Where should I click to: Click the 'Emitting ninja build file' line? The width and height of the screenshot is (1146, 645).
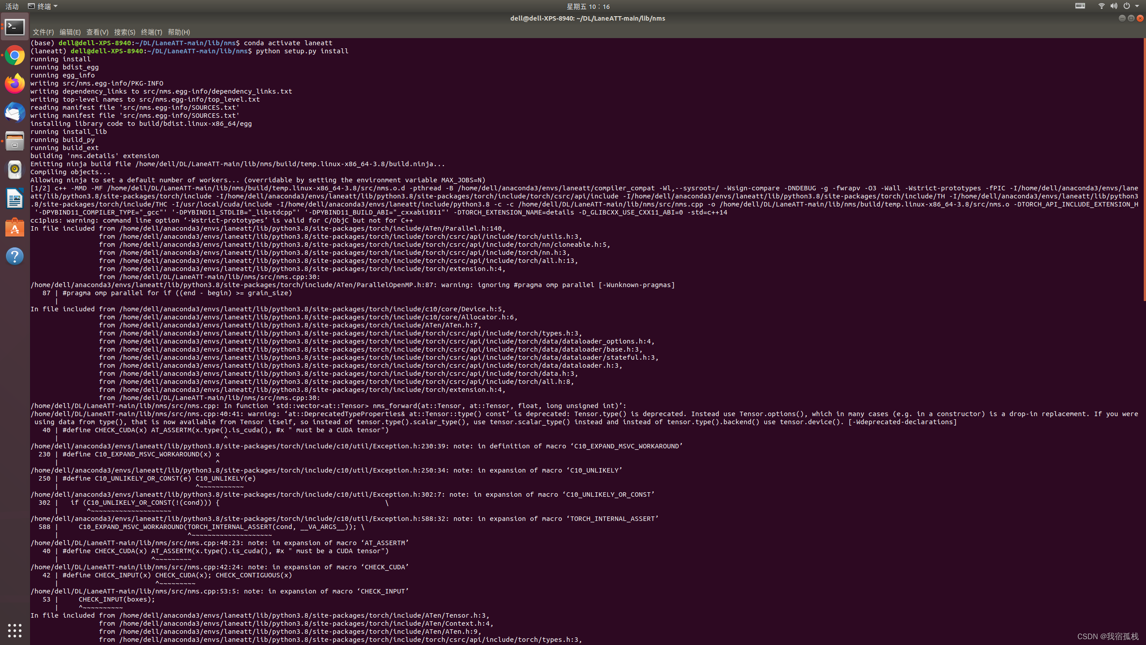click(238, 164)
